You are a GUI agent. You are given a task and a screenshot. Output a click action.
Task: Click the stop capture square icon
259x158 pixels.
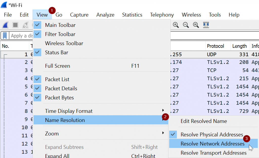[x=15, y=25]
